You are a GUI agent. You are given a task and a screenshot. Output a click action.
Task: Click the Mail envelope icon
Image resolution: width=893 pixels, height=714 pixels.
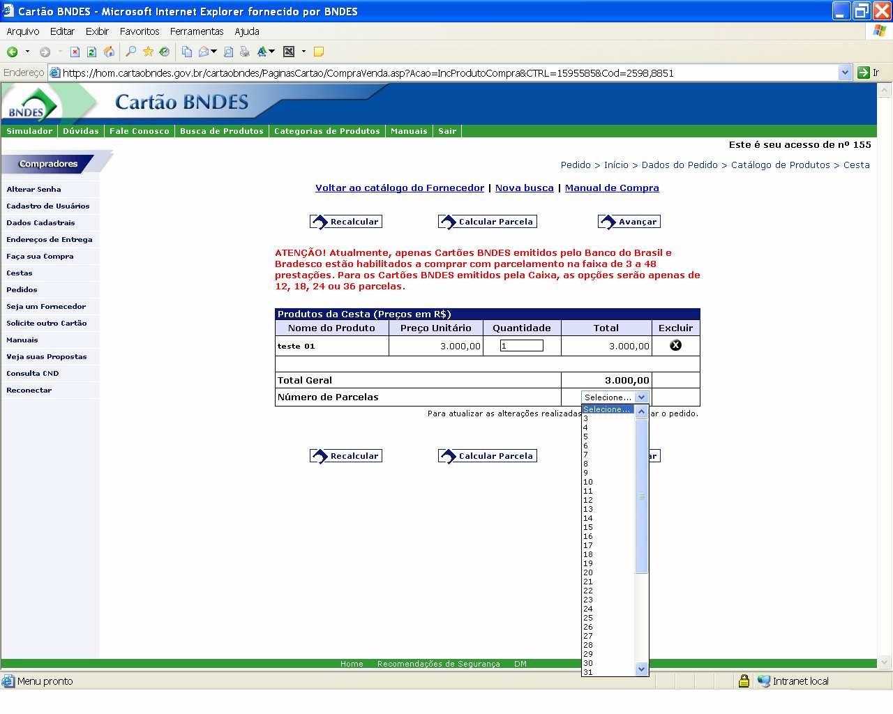point(204,52)
